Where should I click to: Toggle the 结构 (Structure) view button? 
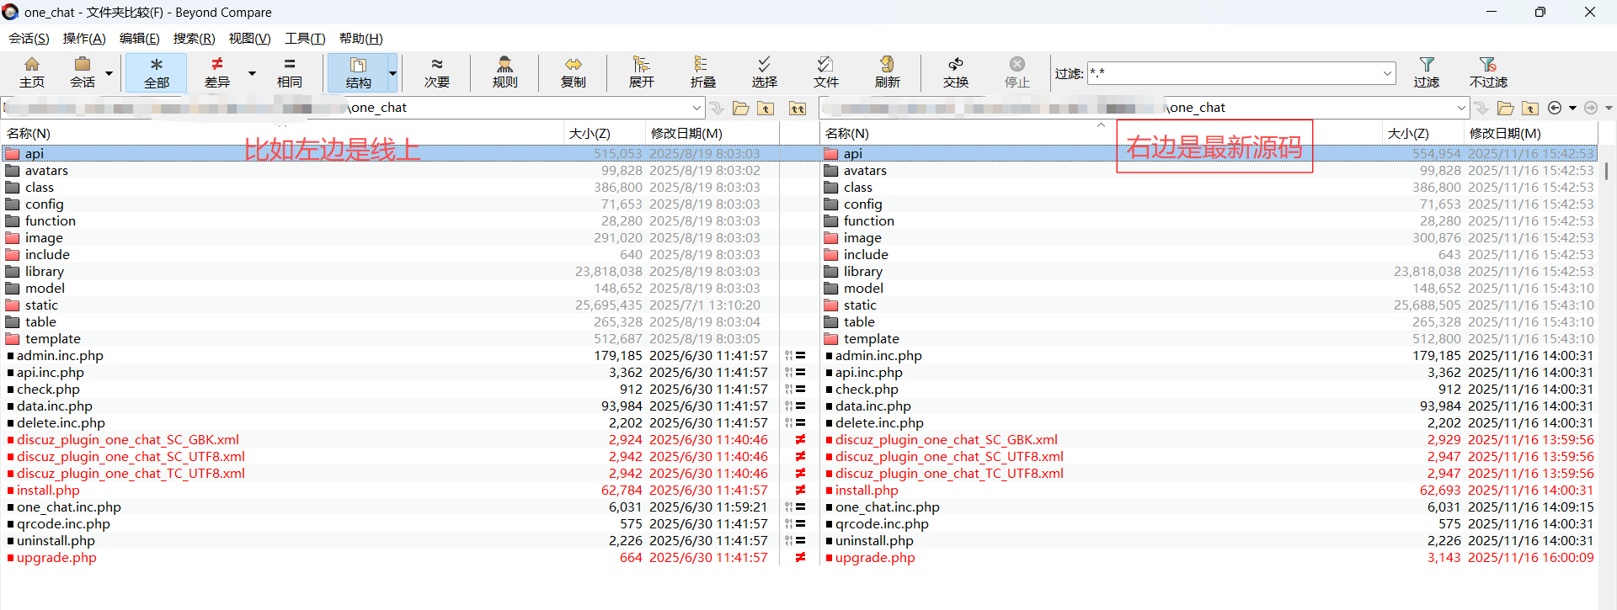point(358,72)
